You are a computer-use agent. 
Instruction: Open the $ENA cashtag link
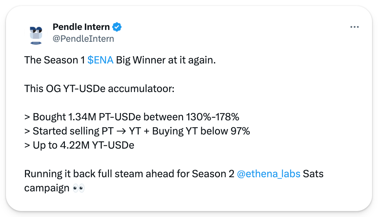click(x=100, y=60)
